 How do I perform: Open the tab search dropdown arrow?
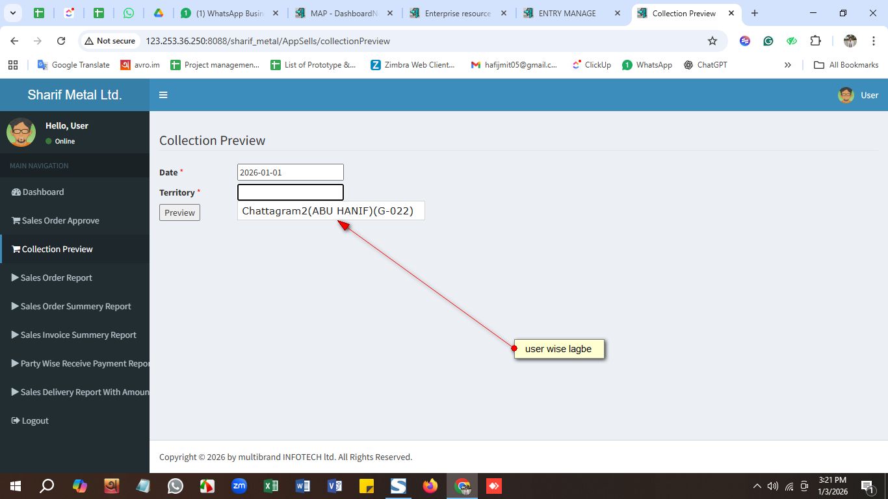coord(13,13)
